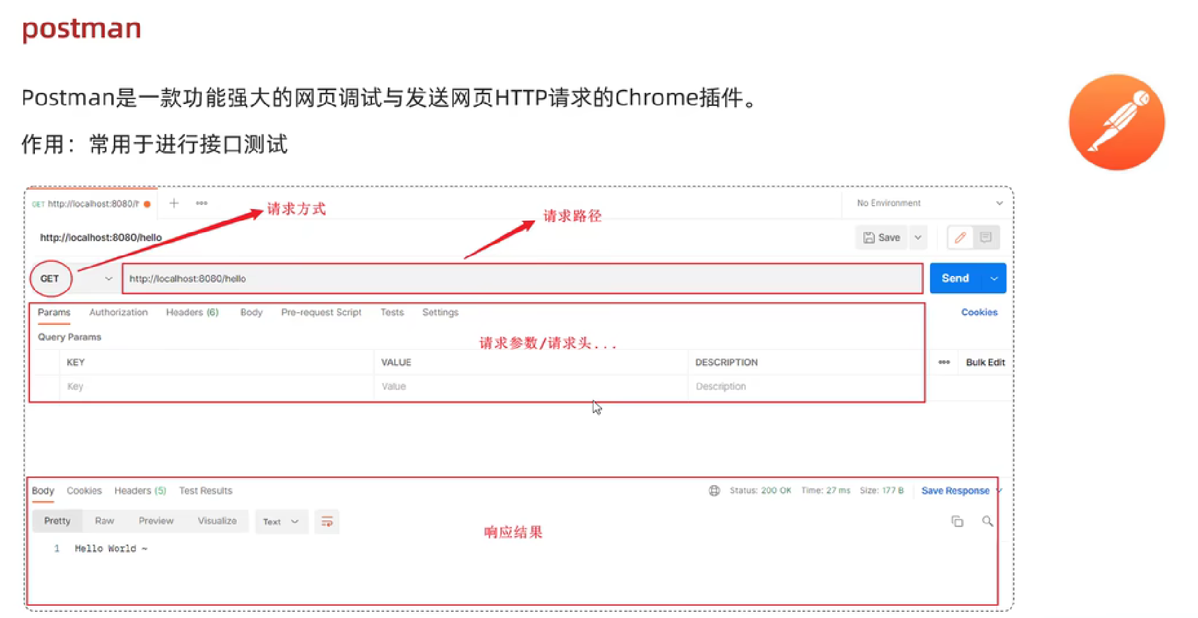Image resolution: width=1198 pixels, height=618 pixels.
Task: Open the Cookies link beside request tabs
Action: pyautogui.click(x=979, y=312)
